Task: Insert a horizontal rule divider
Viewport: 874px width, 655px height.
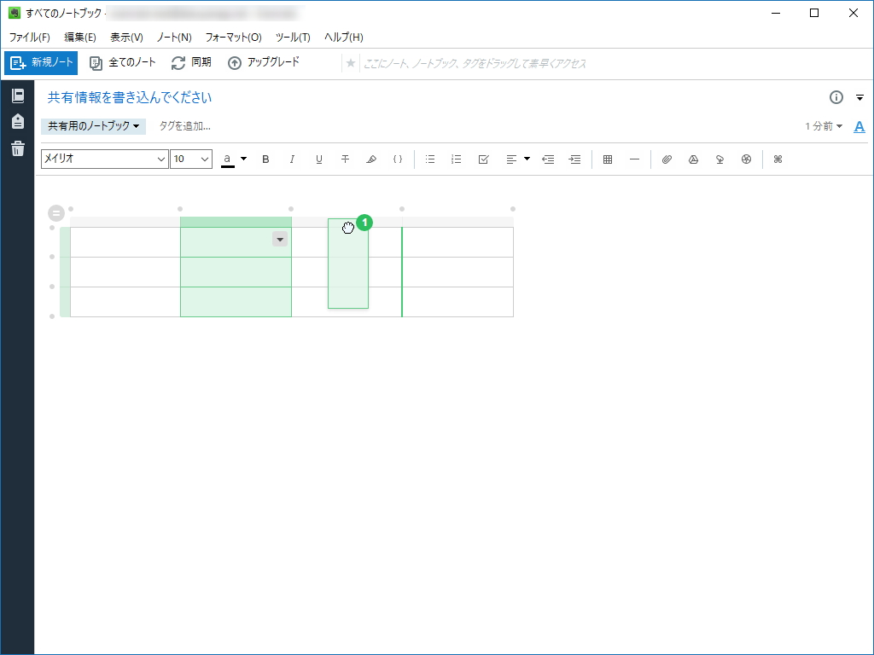Action: coord(633,159)
